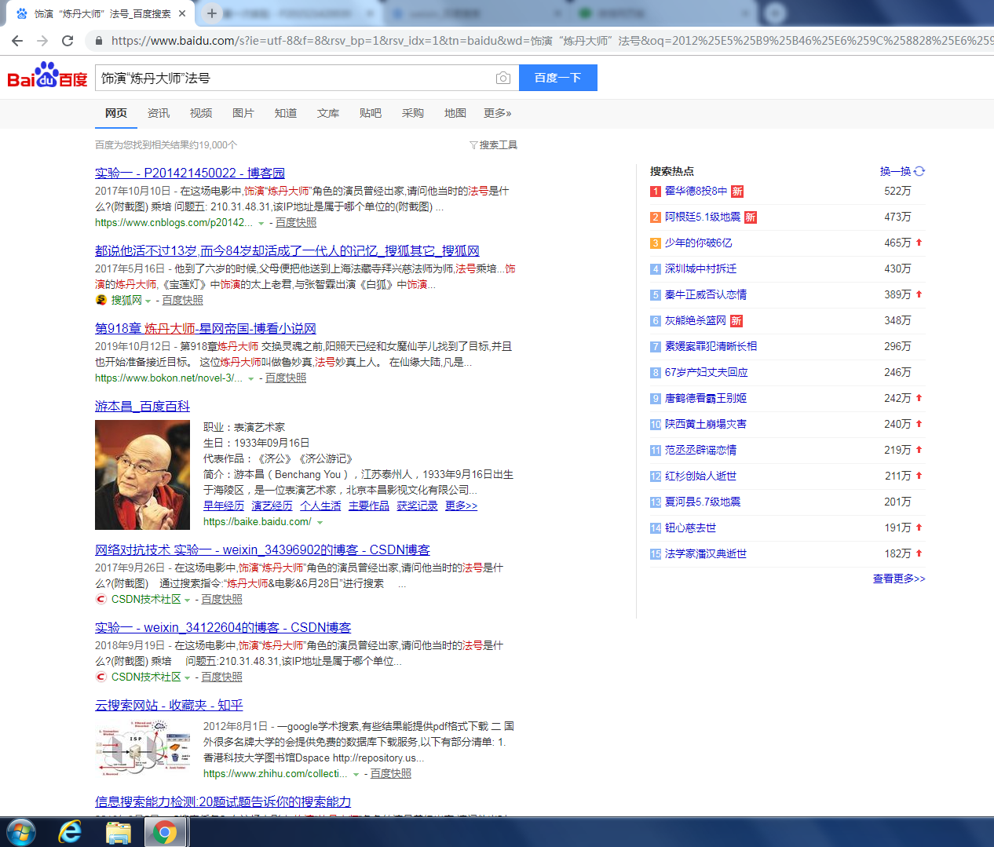The image size is (994, 847).
Task: Switch to 知道 tab
Action: coord(286,113)
